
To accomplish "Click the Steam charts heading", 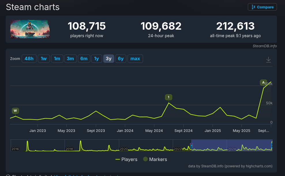I will 33,7.
